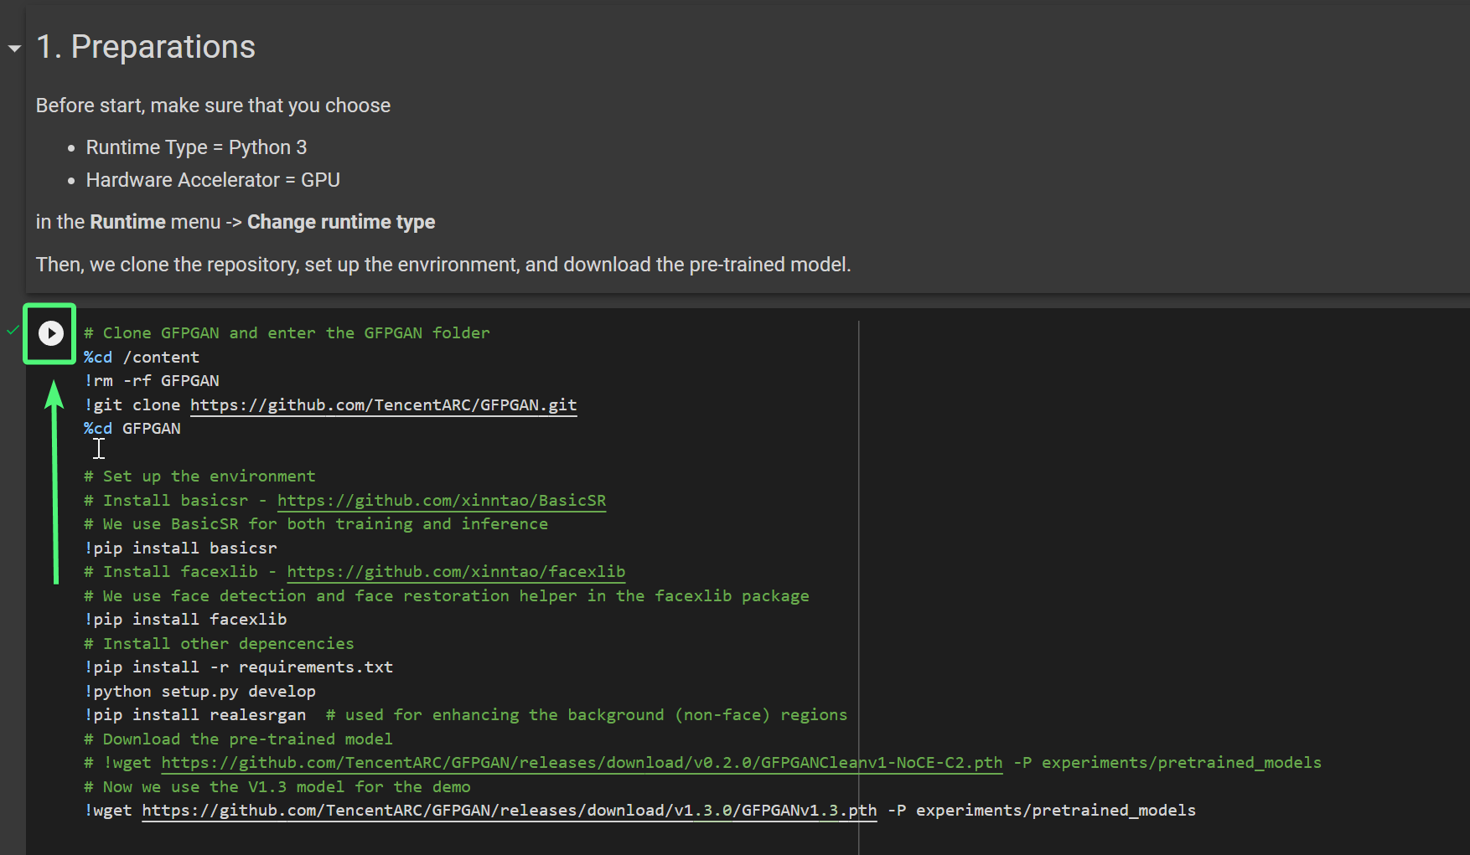The height and width of the screenshot is (855, 1470).
Task: Click the "# Clone GFPGAN" comment line
Action: 286,333
